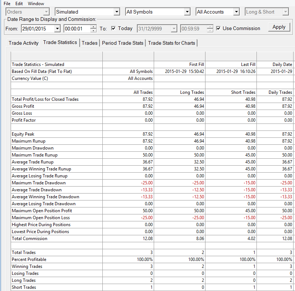Open the From date calendar dropdown arrow
The height and width of the screenshot is (291, 295).
[x=57, y=29]
